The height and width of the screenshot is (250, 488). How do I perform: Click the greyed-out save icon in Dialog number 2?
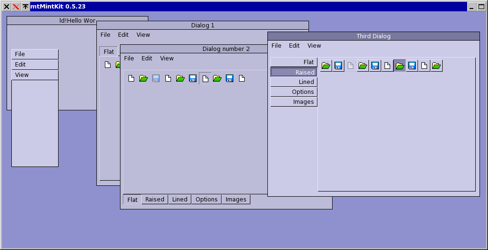pos(156,78)
